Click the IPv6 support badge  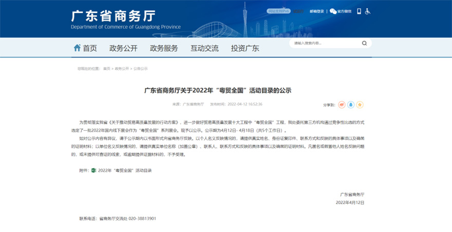coord(278,11)
